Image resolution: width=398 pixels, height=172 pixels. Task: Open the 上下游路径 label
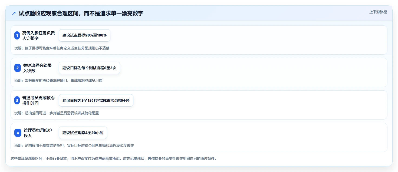(378, 12)
